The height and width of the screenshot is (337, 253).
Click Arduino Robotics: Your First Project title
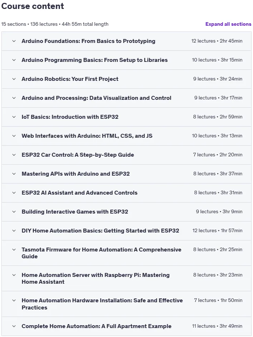(x=70, y=79)
